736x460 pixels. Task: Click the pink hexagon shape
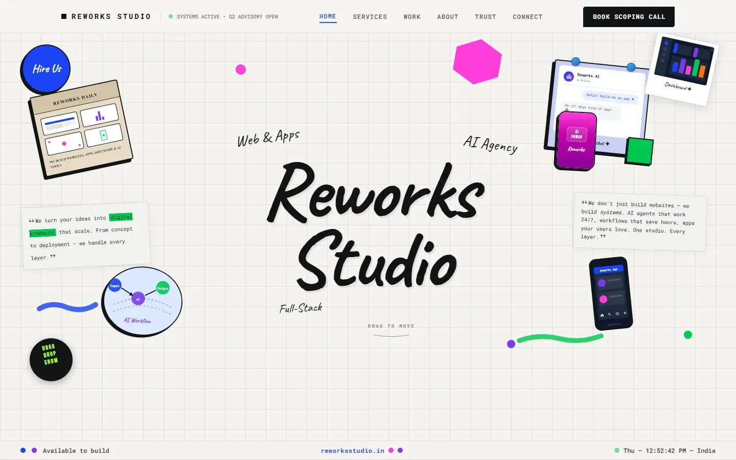coord(477,61)
